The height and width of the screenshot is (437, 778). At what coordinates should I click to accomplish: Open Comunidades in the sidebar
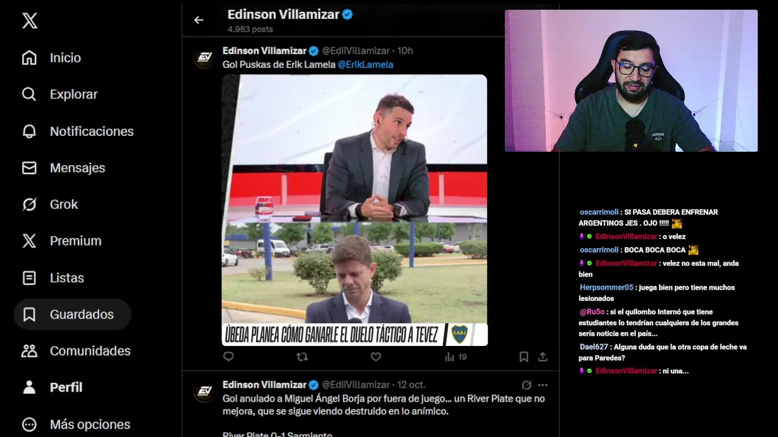point(76,351)
